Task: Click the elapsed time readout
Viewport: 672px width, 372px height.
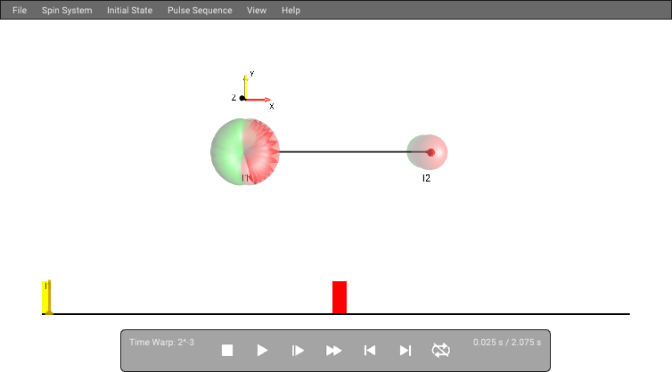Action: (x=507, y=343)
